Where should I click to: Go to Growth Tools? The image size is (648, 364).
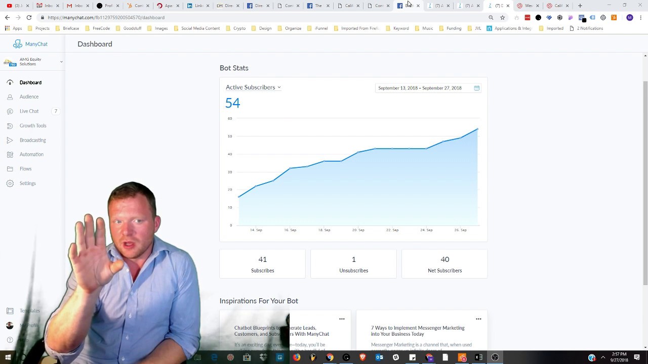pyautogui.click(x=33, y=125)
